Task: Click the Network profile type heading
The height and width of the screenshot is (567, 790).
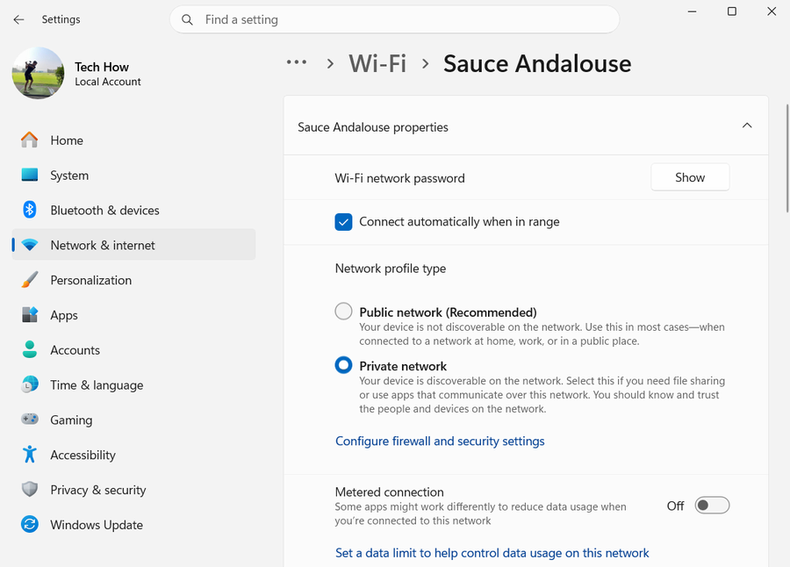Action: (391, 268)
